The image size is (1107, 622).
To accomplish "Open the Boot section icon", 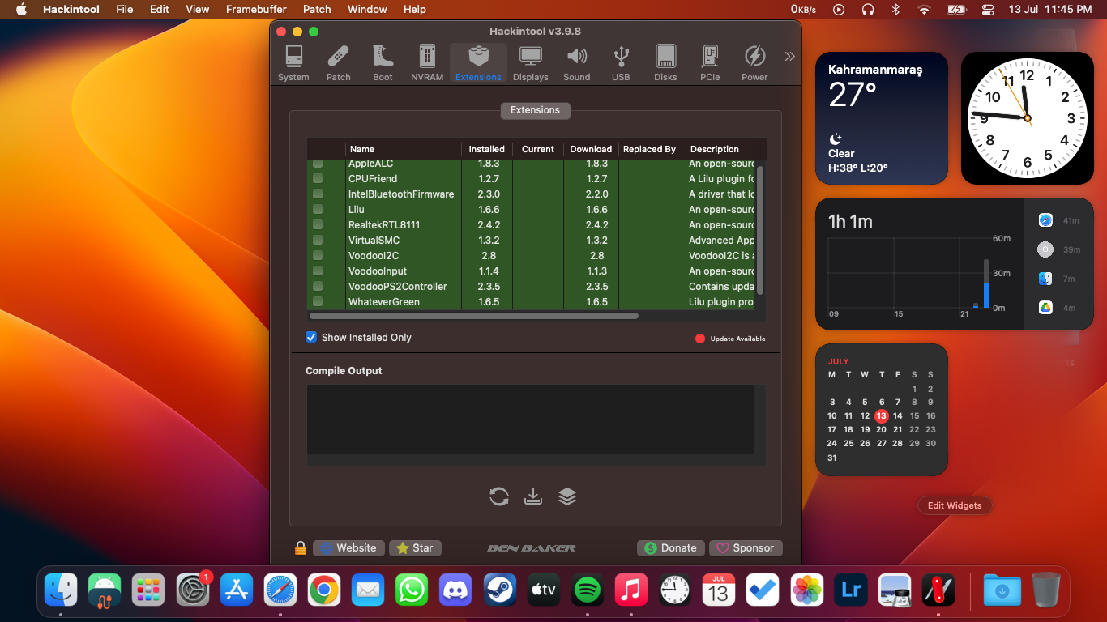I will 383,63.
